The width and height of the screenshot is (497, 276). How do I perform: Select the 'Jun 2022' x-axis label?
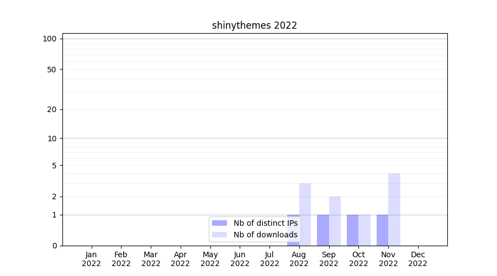click(x=240, y=259)
